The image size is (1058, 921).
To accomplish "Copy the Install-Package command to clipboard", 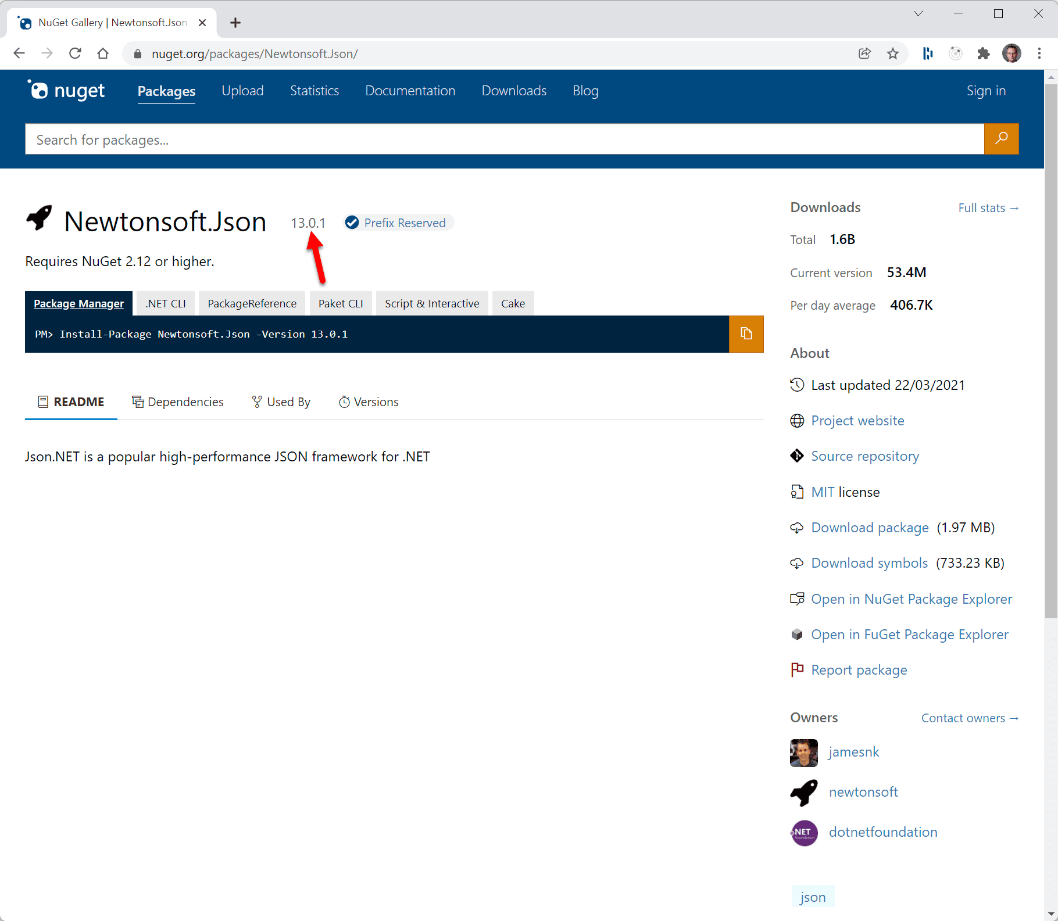I will [746, 334].
